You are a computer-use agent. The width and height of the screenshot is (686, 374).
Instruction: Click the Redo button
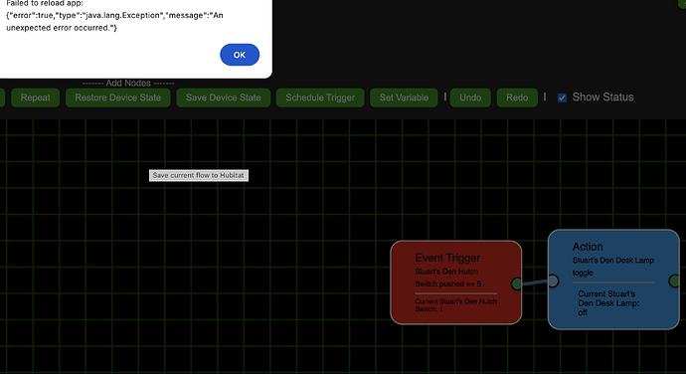pyautogui.click(x=517, y=97)
